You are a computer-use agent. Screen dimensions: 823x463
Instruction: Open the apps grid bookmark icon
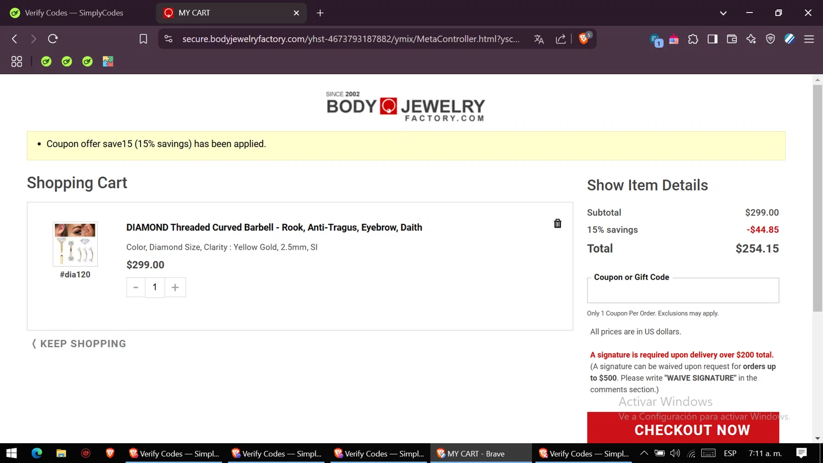click(16, 61)
